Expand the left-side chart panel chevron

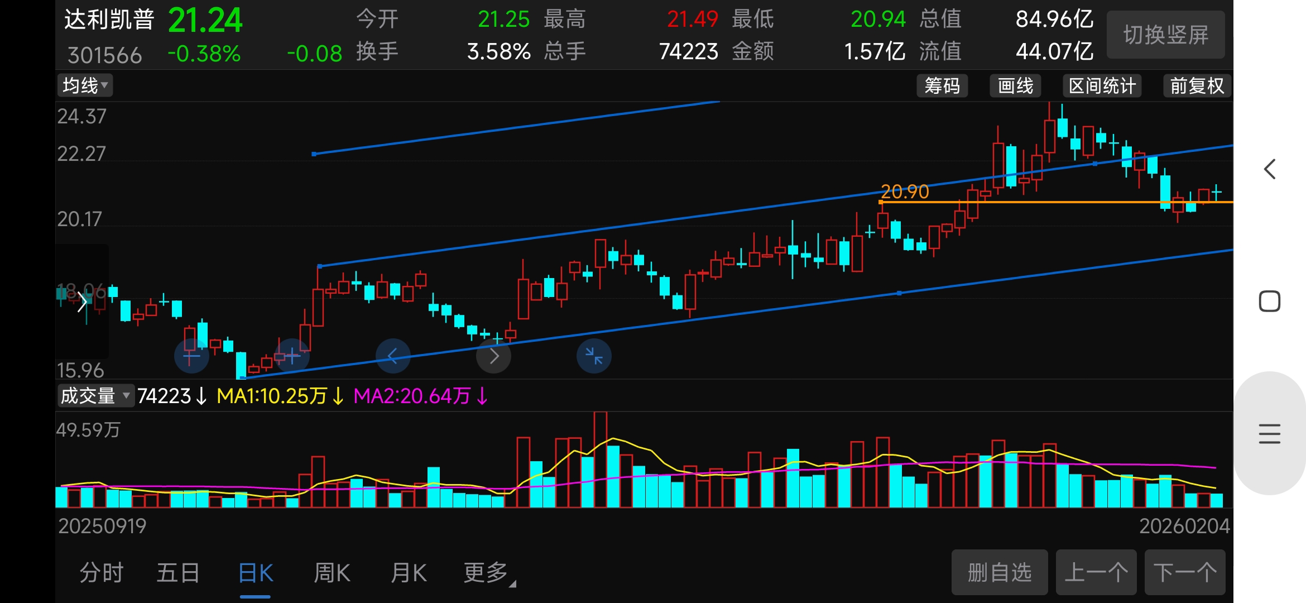[x=83, y=302]
